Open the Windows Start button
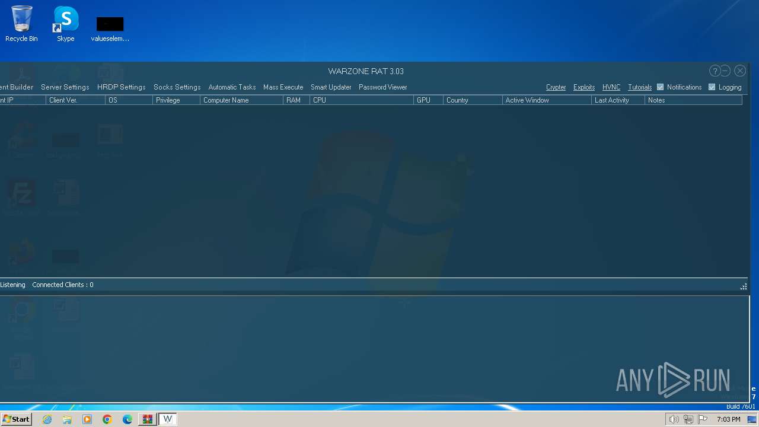Screen dimensions: 759x427 pos(16,419)
